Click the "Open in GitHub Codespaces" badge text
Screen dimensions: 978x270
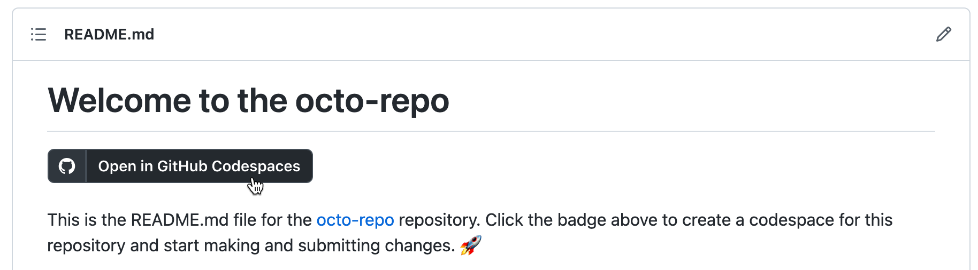[x=199, y=166]
